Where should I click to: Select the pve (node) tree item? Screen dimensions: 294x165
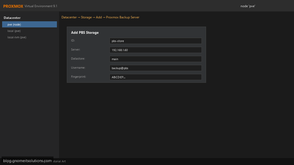(x=29, y=24)
